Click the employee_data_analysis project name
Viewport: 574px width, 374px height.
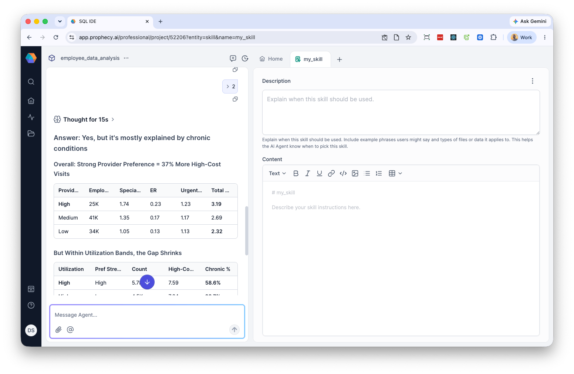[x=90, y=58]
